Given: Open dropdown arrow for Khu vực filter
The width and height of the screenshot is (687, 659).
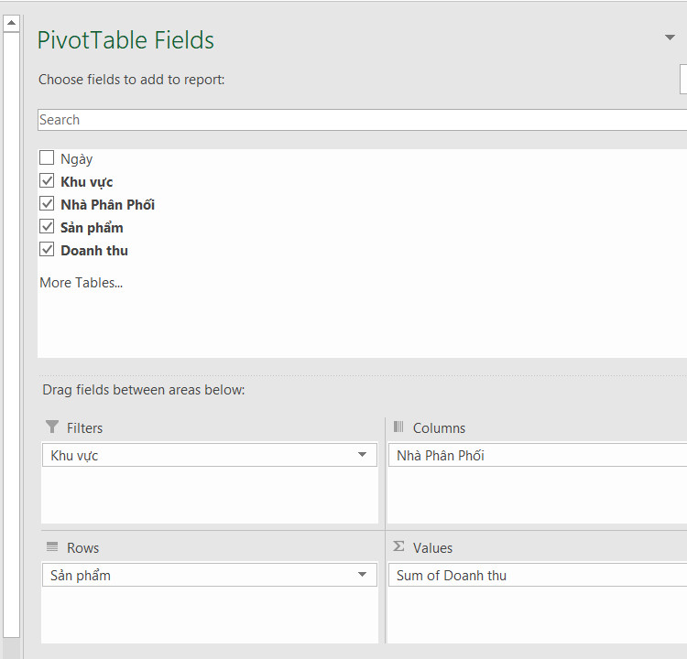Looking at the screenshot, I should click(362, 455).
